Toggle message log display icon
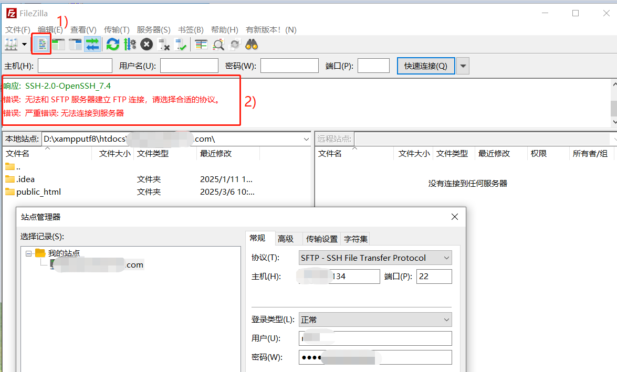 (x=41, y=45)
